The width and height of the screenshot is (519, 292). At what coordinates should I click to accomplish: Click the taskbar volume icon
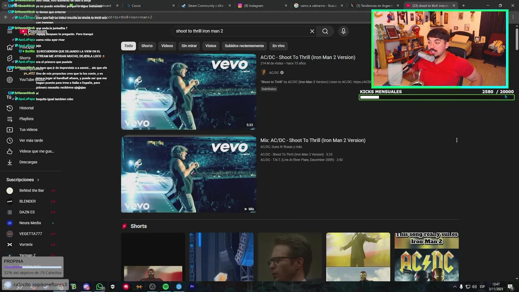[x=474, y=287]
